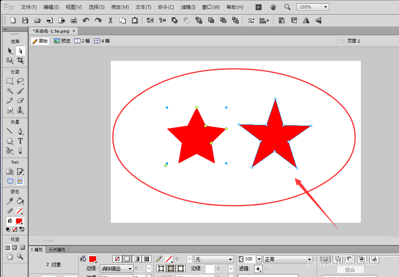Select the Crop tool
399x277 pixels.
click(x=20, y=60)
